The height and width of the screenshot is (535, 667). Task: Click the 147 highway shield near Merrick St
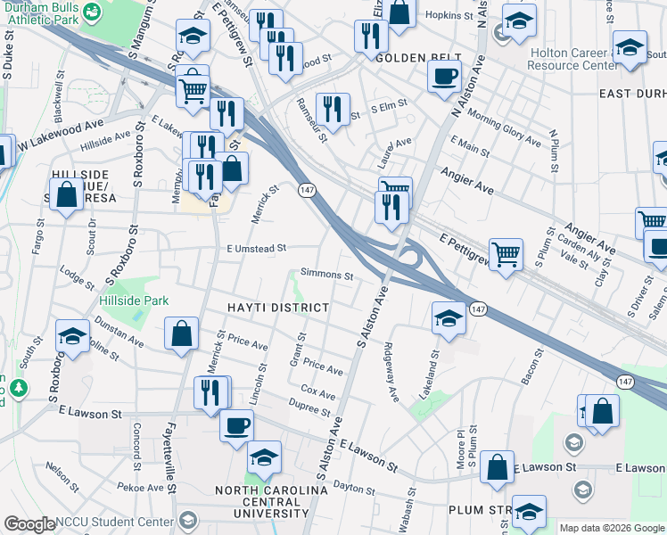307,190
